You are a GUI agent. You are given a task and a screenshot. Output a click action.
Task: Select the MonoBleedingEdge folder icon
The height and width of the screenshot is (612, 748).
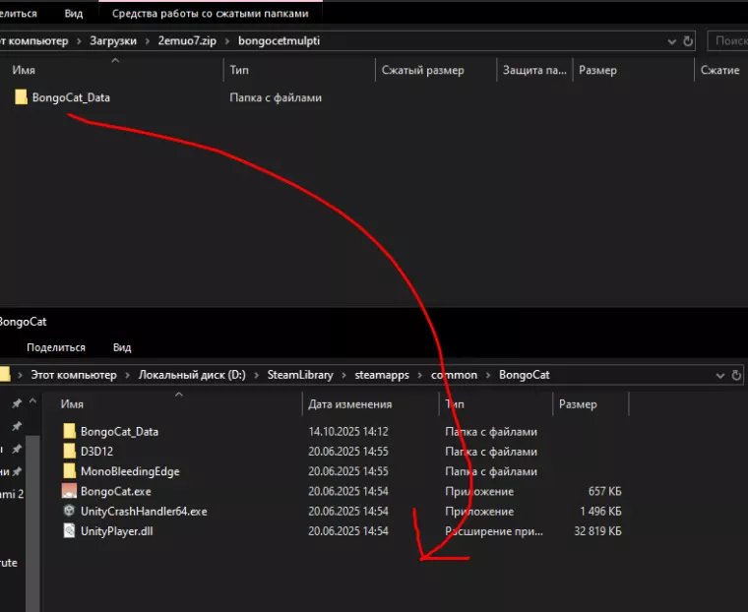coord(69,471)
